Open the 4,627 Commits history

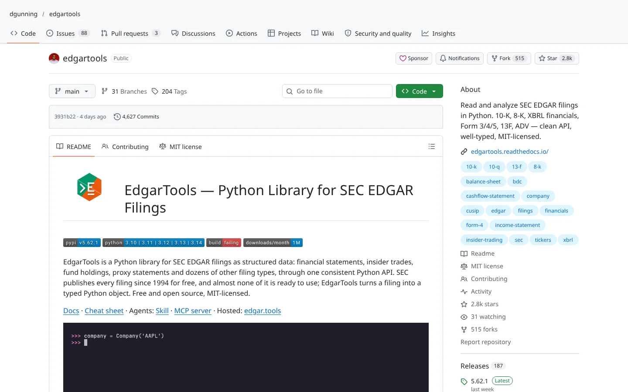tap(137, 117)
